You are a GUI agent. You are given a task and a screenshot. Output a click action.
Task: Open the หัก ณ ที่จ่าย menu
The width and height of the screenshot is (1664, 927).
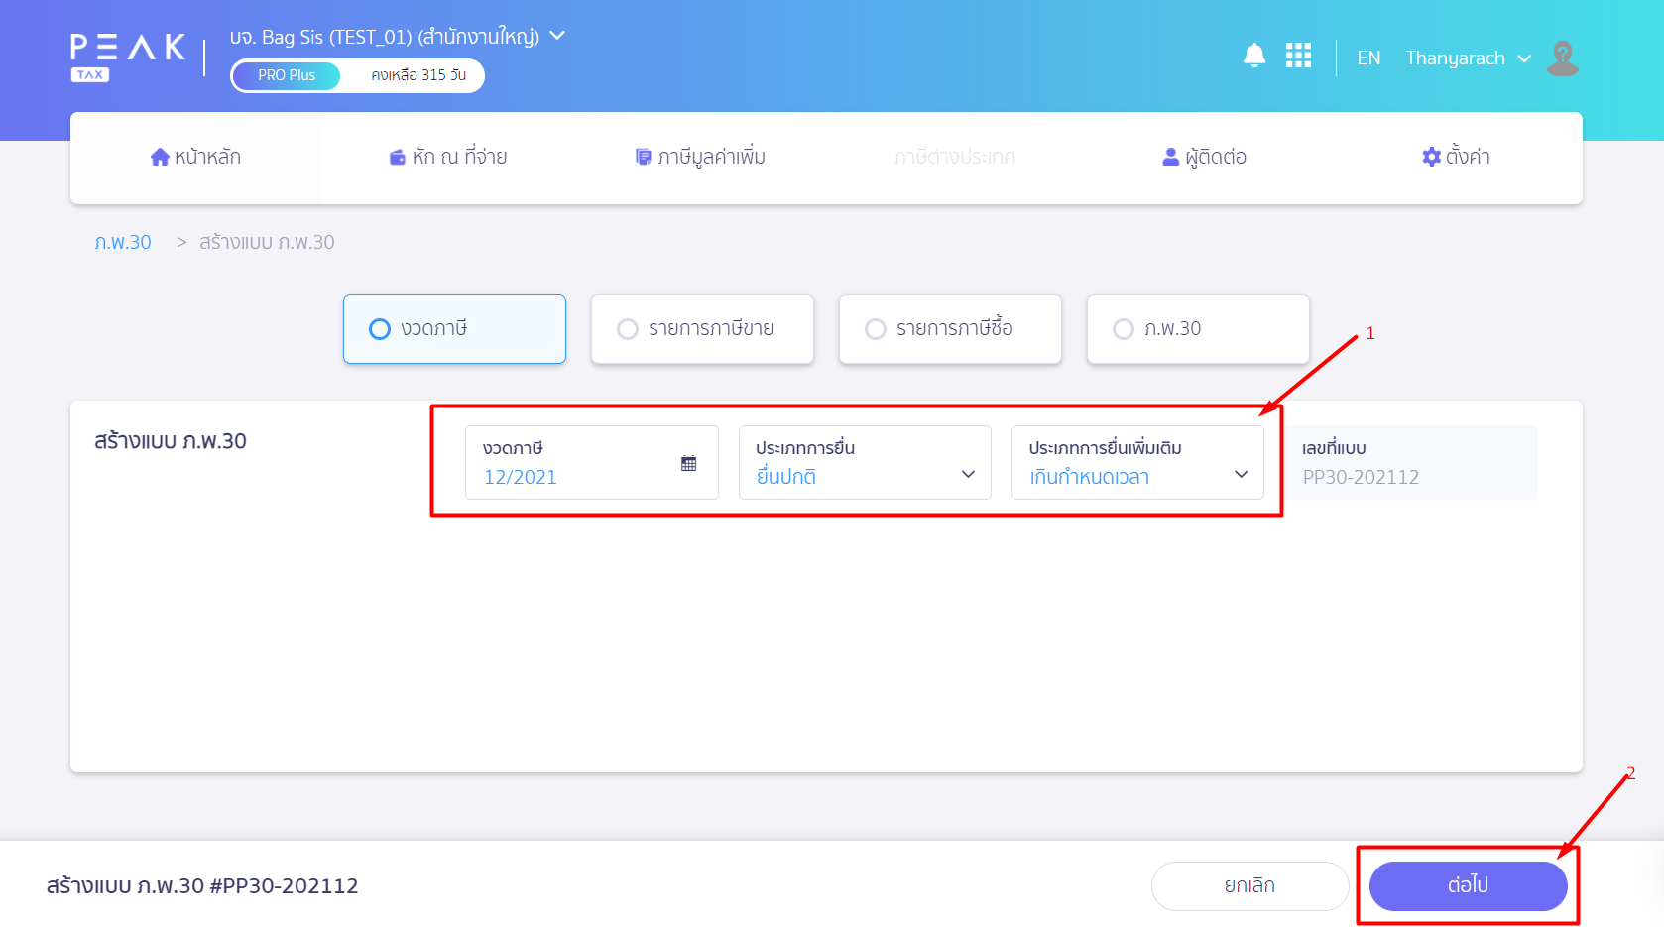tap(448, 157)
